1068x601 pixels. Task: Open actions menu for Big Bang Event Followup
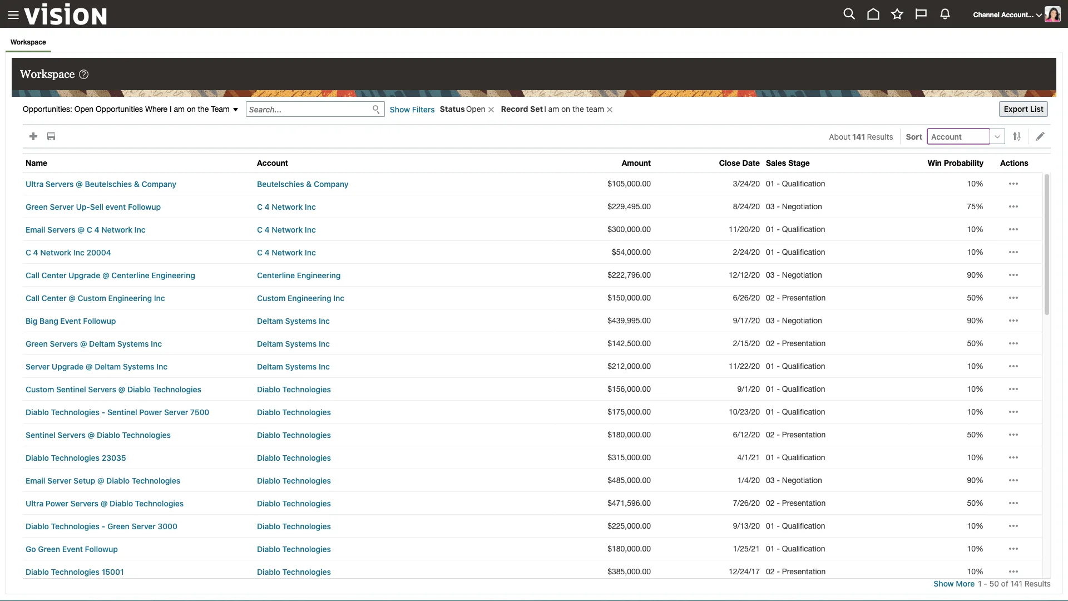point(1013,321)
